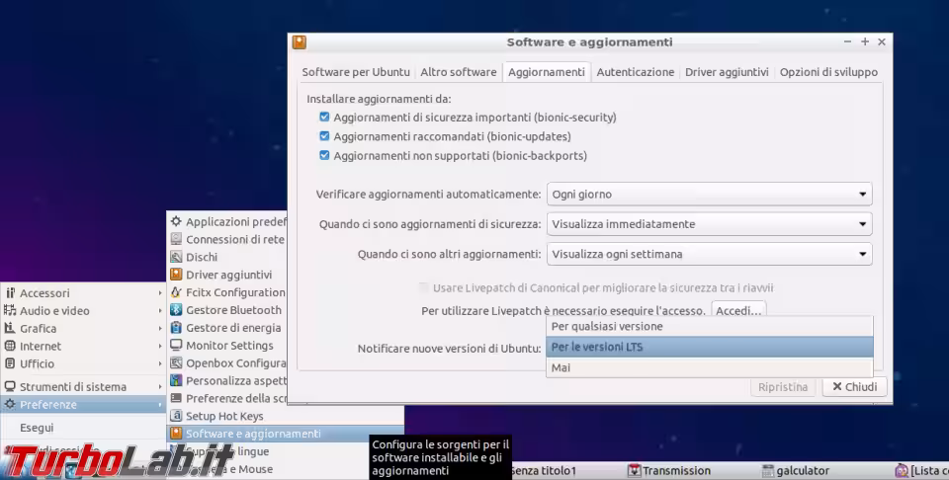Click the Lista taskbar window icon
949x480 pixels.
click(x=902, y=470)
